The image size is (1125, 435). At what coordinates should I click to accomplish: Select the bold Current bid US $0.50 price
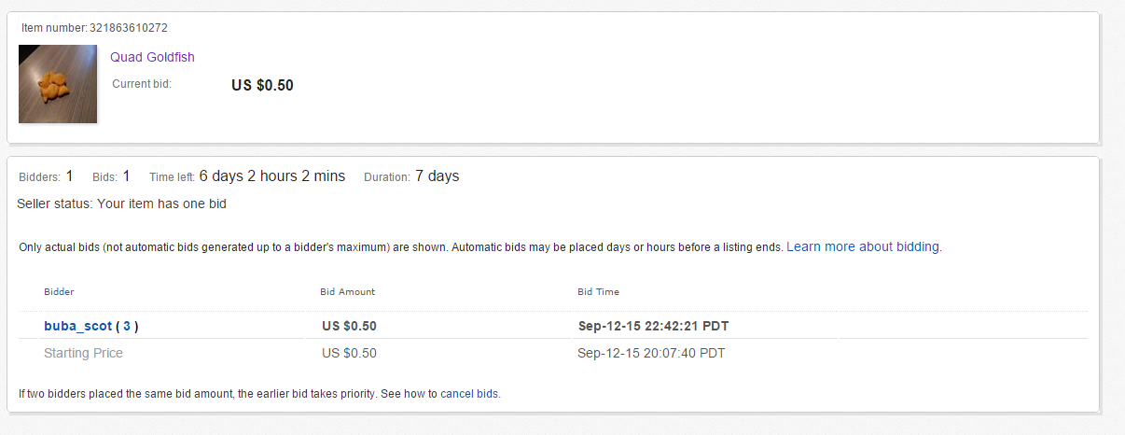262,85
